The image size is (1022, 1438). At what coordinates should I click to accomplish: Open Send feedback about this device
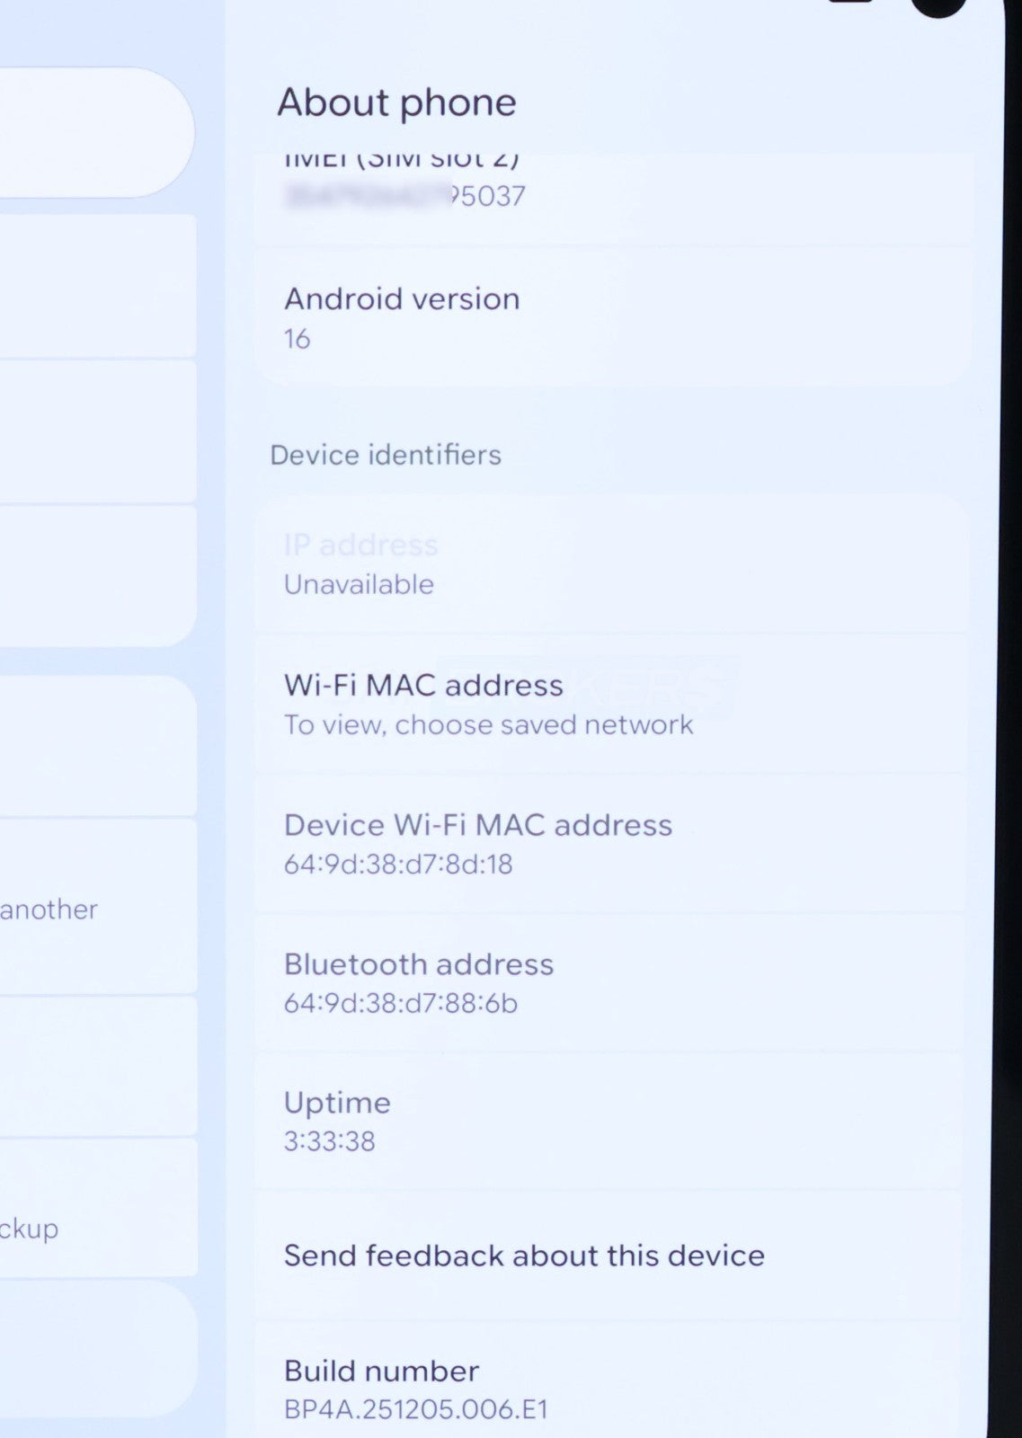524,1256
